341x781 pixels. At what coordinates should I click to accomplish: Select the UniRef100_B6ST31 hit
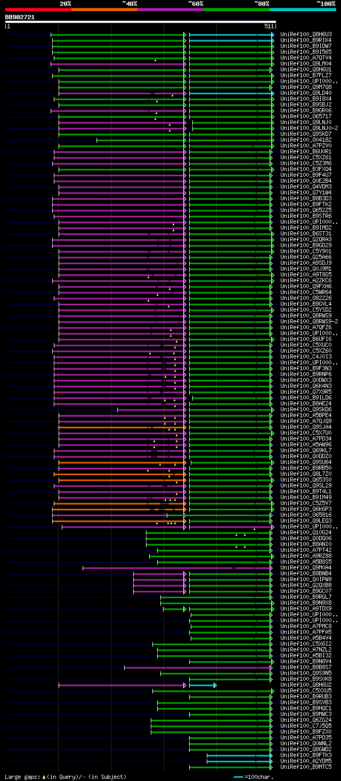(x=306, y=233)
